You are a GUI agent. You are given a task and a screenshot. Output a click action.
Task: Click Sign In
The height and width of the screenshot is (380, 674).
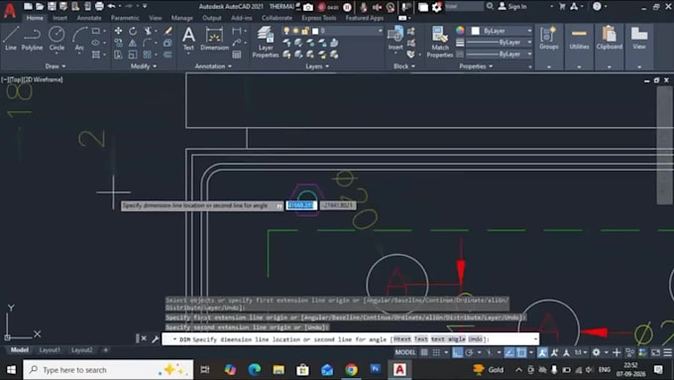point(512,7)
